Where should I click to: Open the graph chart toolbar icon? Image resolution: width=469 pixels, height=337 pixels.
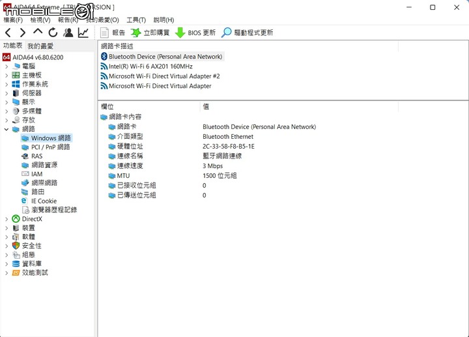coord(83,33)
